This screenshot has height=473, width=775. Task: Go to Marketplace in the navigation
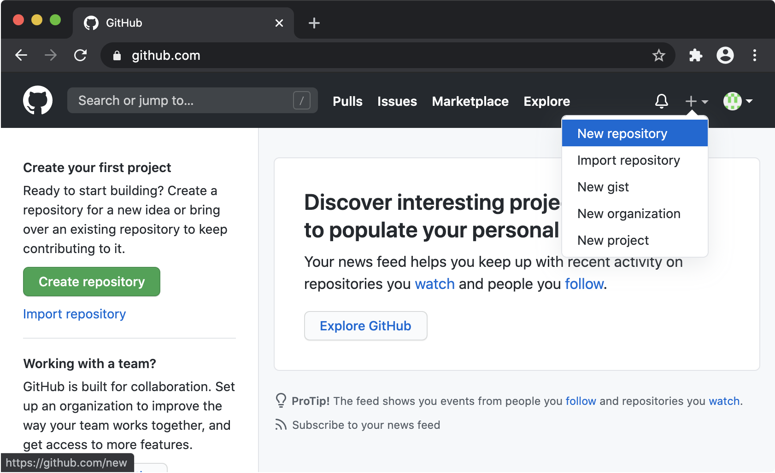pos(470,101)
